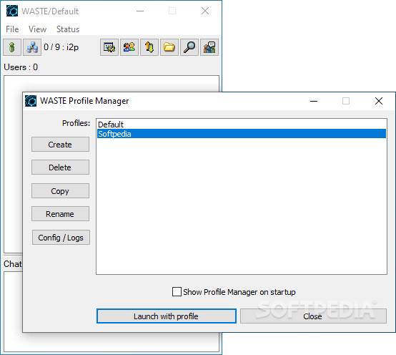Click the WASTE/Default window app icon

[12, 11]
